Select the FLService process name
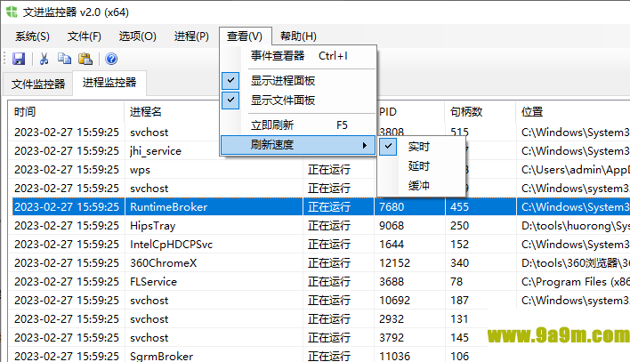Viewport: 630px width, 362px height. pyautogui.click(x=153, y=282)
